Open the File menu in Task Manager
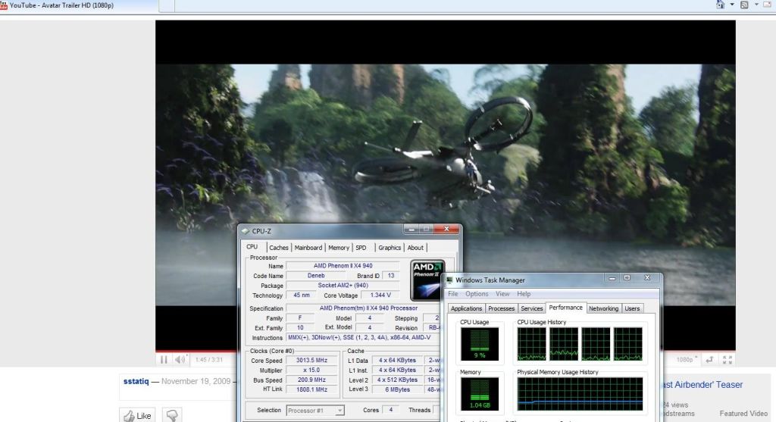 [453, 294]
